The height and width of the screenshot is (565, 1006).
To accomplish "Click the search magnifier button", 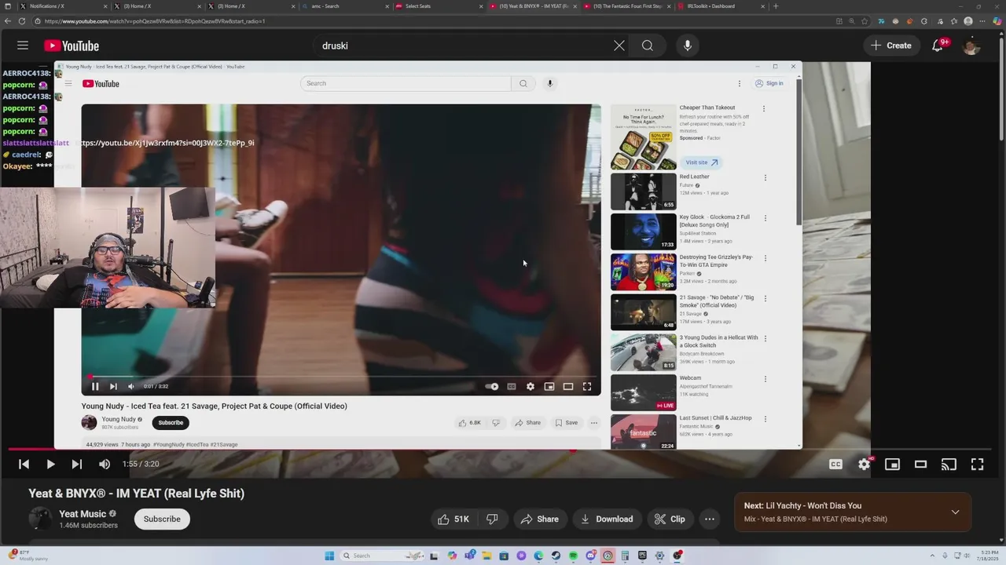I will (x=648, y=46).
